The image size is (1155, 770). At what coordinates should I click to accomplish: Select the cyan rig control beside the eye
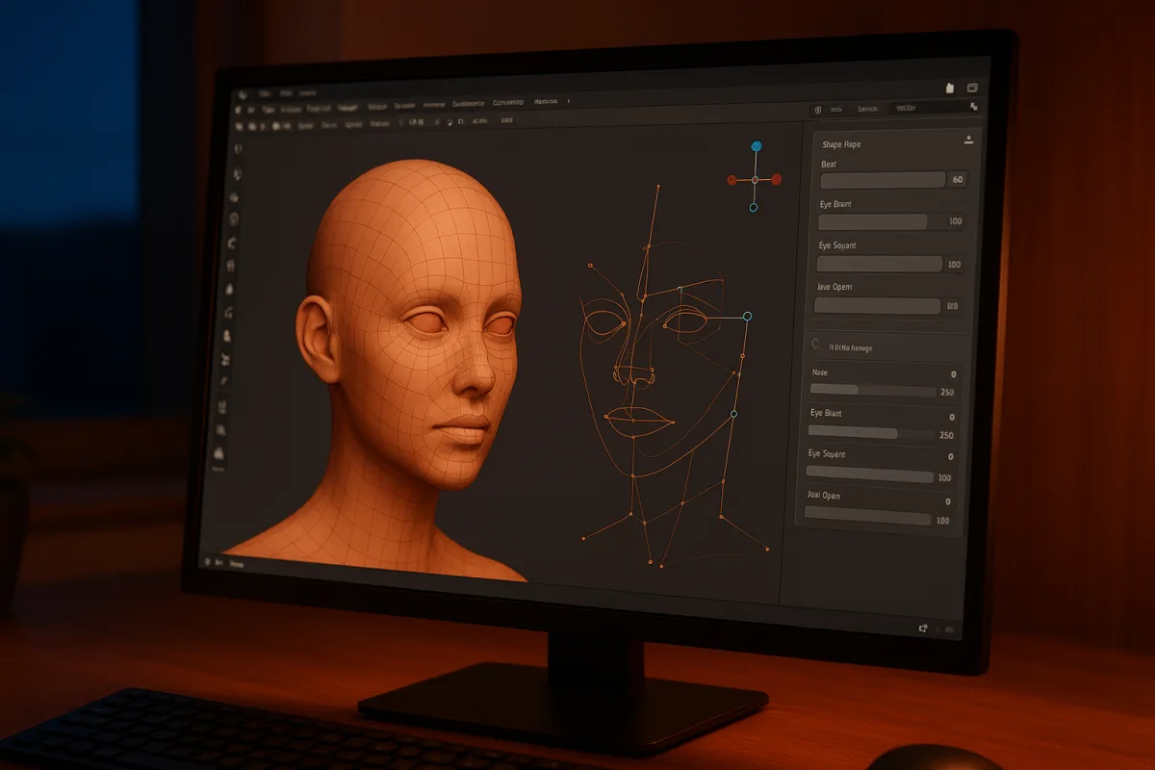pyautogui.click(x=748, y=316)
